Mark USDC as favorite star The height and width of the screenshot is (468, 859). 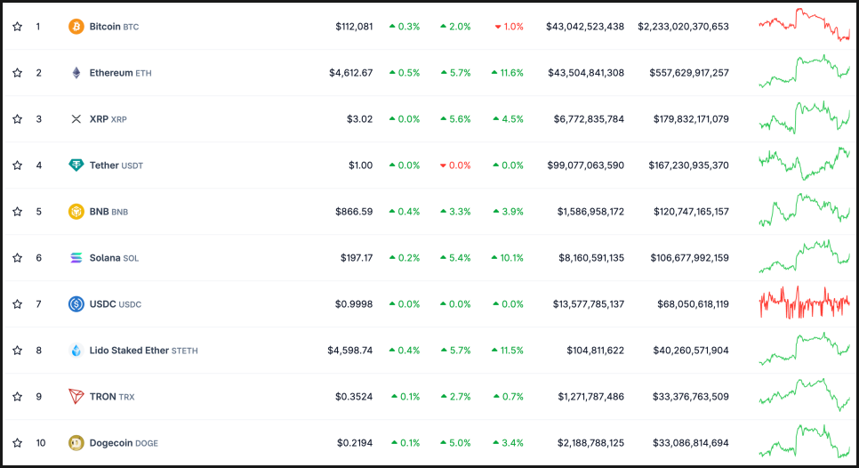pos(18,303)
